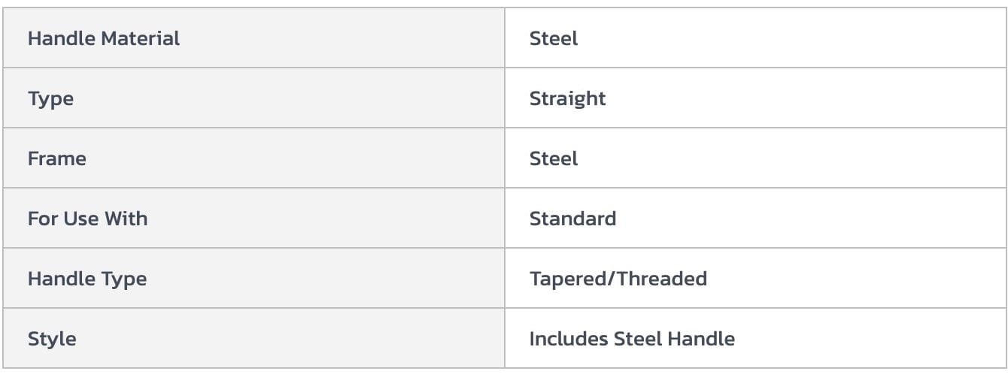This screenshot has height=377, width=1008.
Task: Click the standalone "Type" row label
Action: click(50, 98)
